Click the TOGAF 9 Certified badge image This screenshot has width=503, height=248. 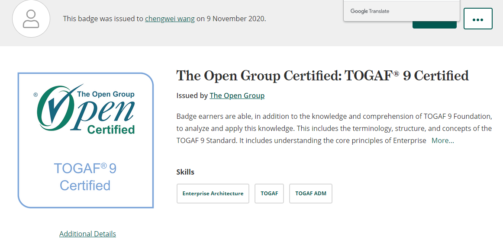86,140
